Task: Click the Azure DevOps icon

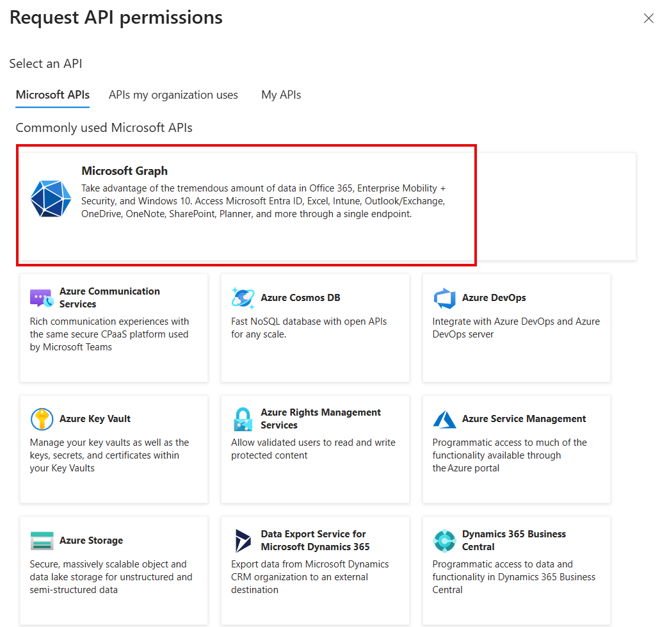Action: pos(444,297)
